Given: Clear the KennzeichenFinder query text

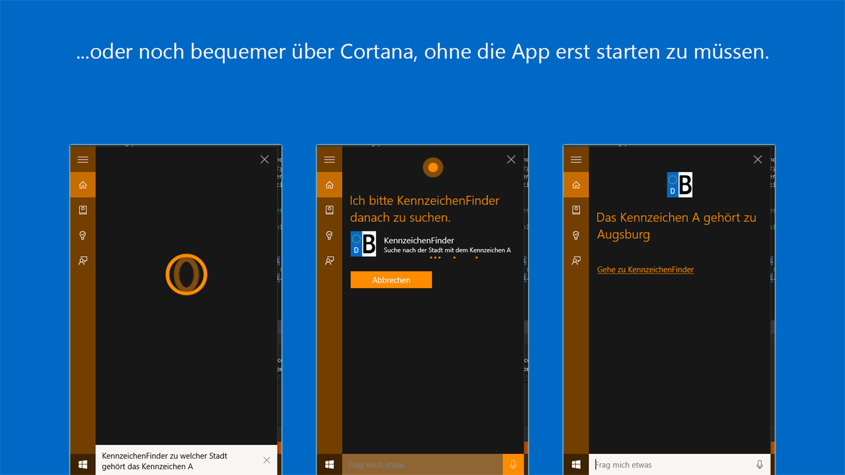Looking at the screenshot, I should click(x=266, y=460).
